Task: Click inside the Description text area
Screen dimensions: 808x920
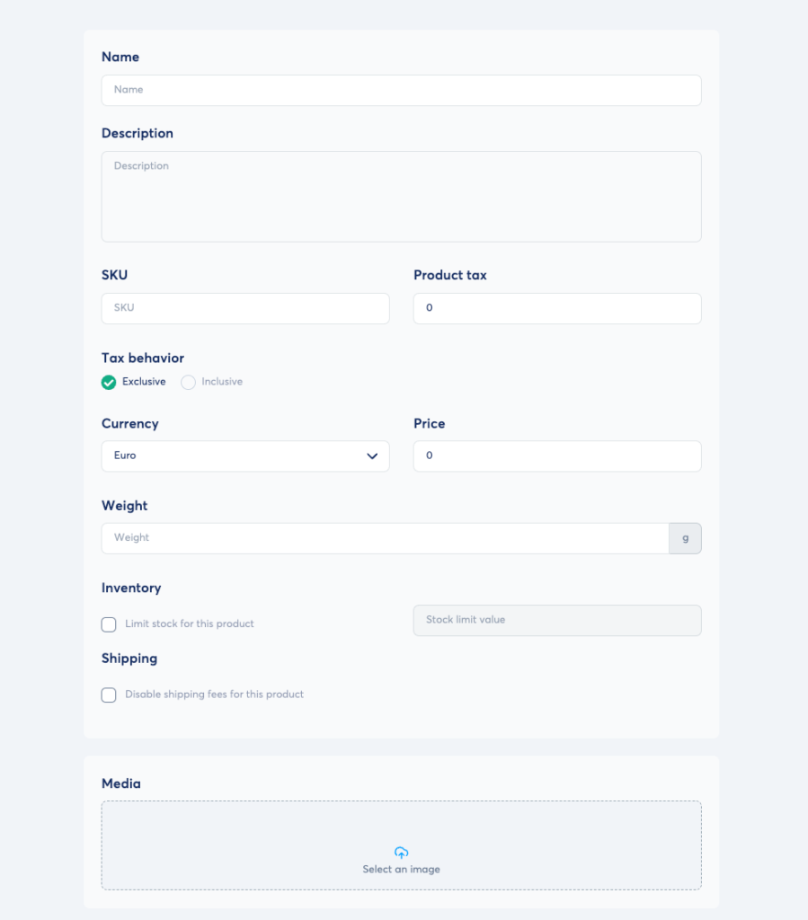Action: tap(401, 196)
